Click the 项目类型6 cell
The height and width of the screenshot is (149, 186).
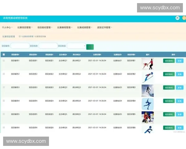tap(49, 128)
